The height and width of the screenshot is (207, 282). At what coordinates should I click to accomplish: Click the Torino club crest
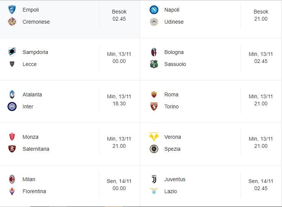[x=154, y=106]
